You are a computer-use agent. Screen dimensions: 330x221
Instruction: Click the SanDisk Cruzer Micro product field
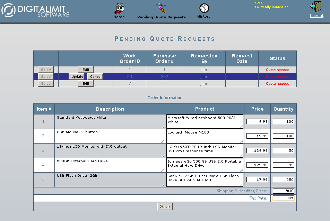205,179
